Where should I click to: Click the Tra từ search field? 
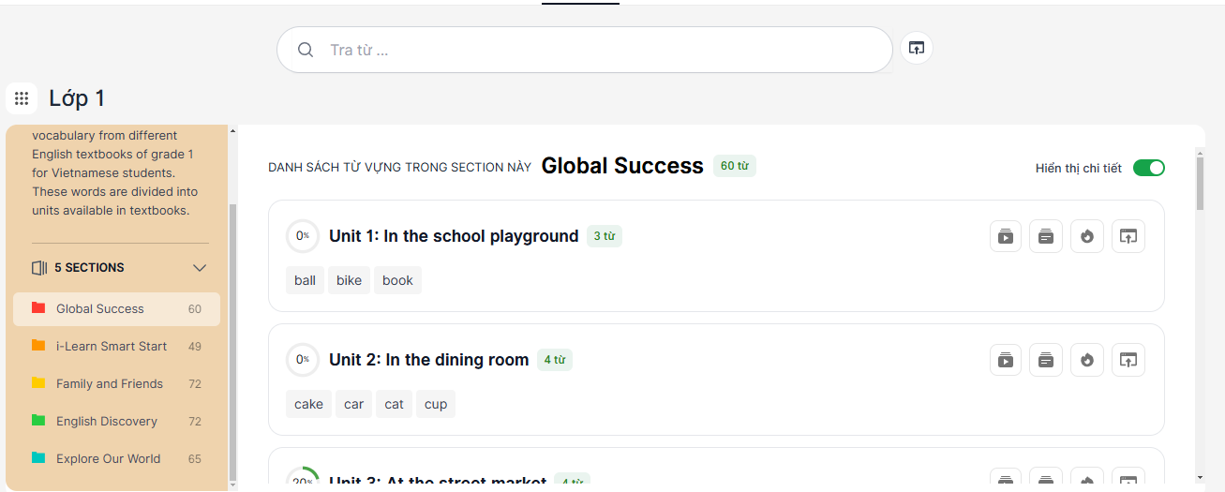click(600, 50)
